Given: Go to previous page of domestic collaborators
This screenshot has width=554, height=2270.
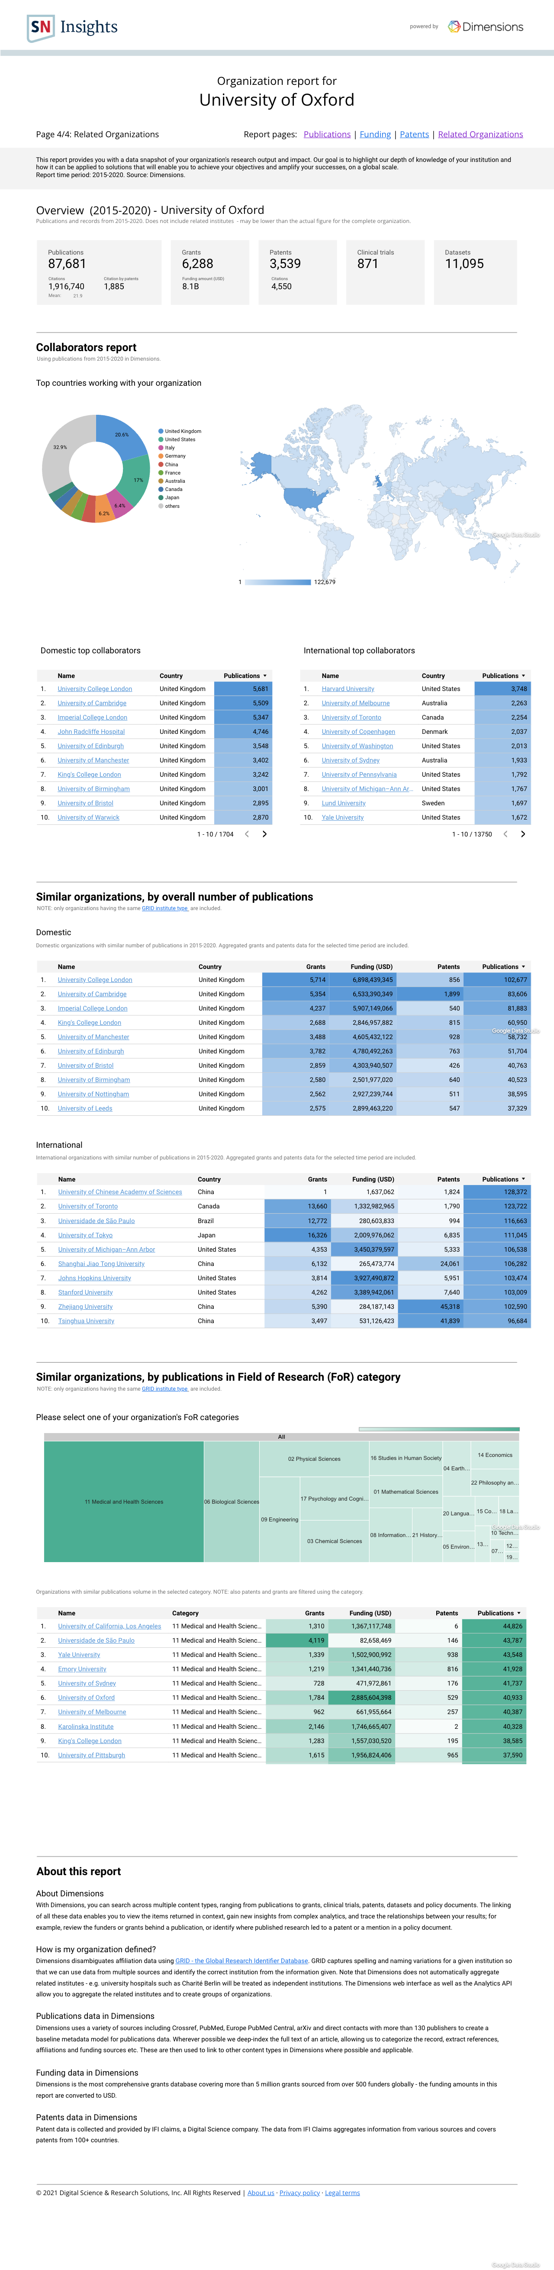Looking at the screenshot, I should 247,833.
